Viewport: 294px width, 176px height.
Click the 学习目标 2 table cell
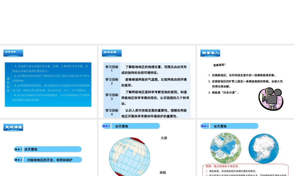112,81
